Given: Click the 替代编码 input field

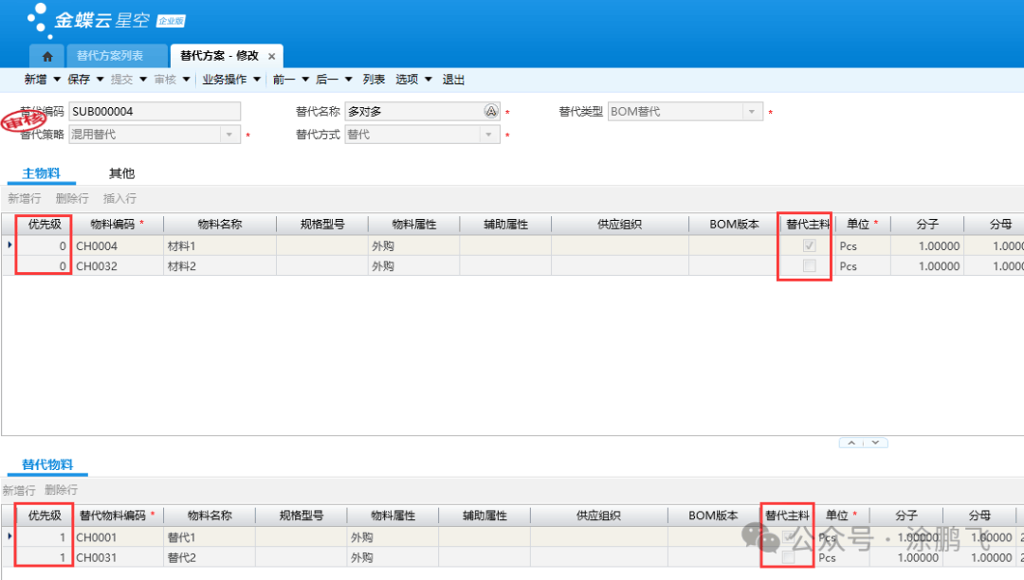Looking at the screenshot, I should click(x=154, y=112).
